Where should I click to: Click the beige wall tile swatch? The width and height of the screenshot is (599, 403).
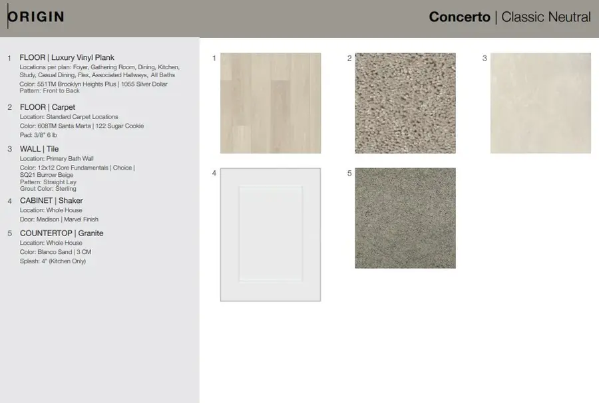point(540,103)
